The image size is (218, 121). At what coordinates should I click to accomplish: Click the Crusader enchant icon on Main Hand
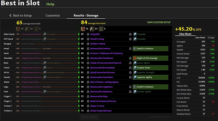(x=135, y=34)
